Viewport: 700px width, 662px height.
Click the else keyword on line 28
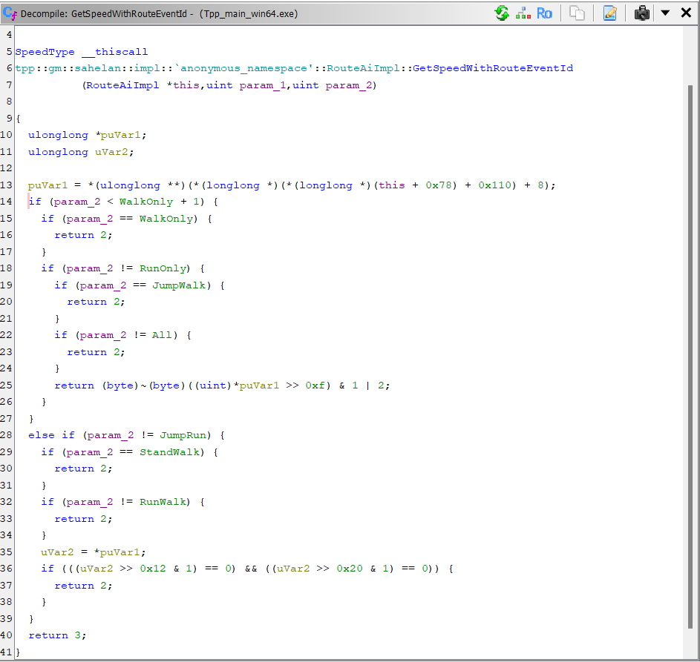pos(42,435)
